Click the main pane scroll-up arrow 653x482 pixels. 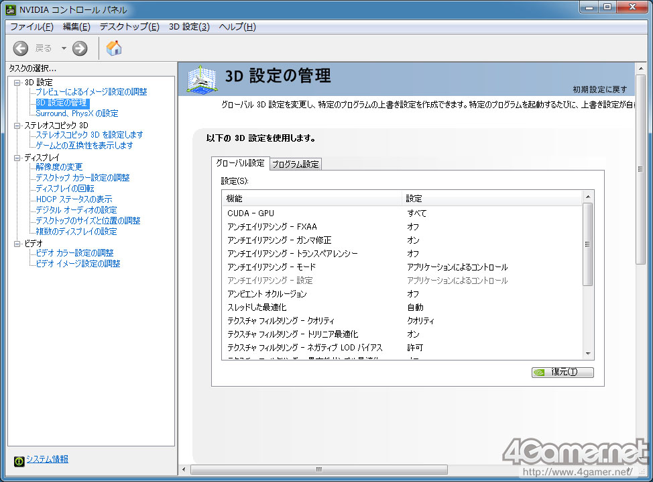[640, 68]
